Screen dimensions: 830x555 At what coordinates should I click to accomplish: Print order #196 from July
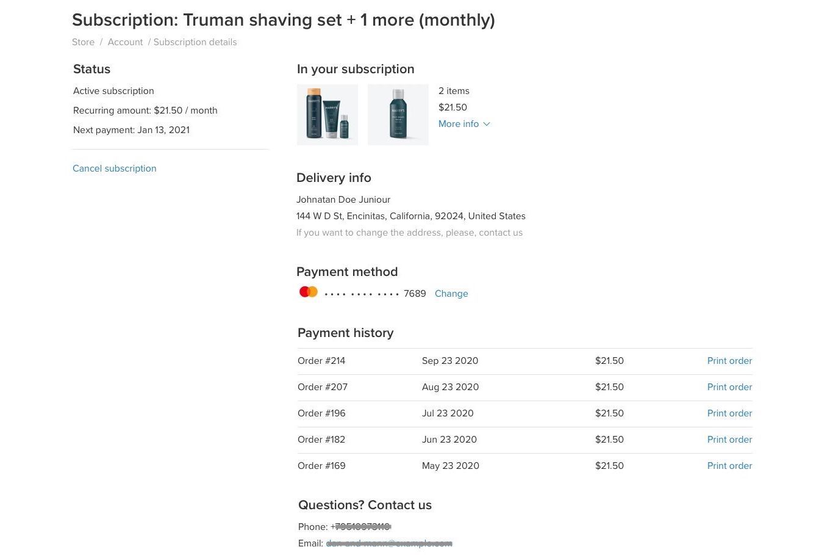click(x=729, y=413)
